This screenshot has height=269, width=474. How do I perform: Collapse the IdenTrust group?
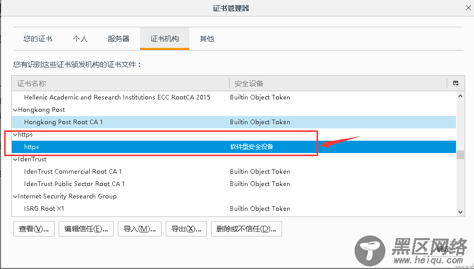[x=15, y=159]
